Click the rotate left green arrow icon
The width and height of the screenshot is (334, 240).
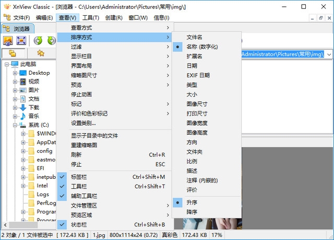point(38,40)
